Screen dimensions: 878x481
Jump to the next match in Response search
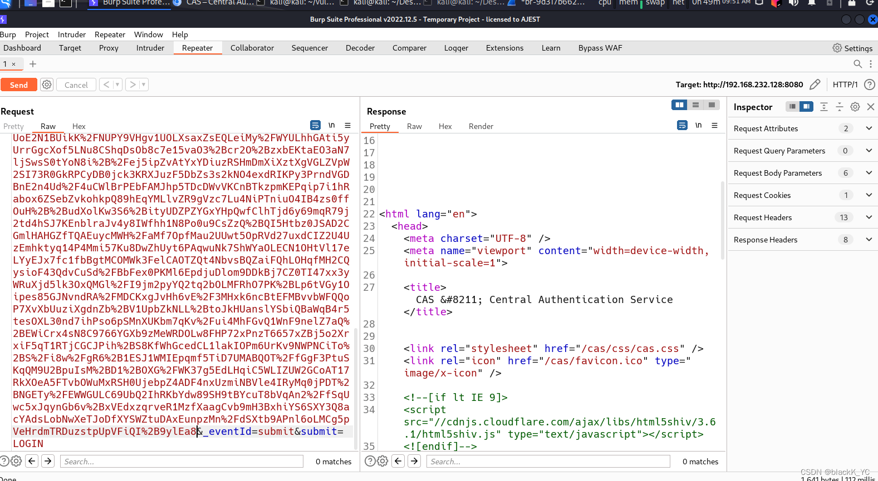(414, 461)
